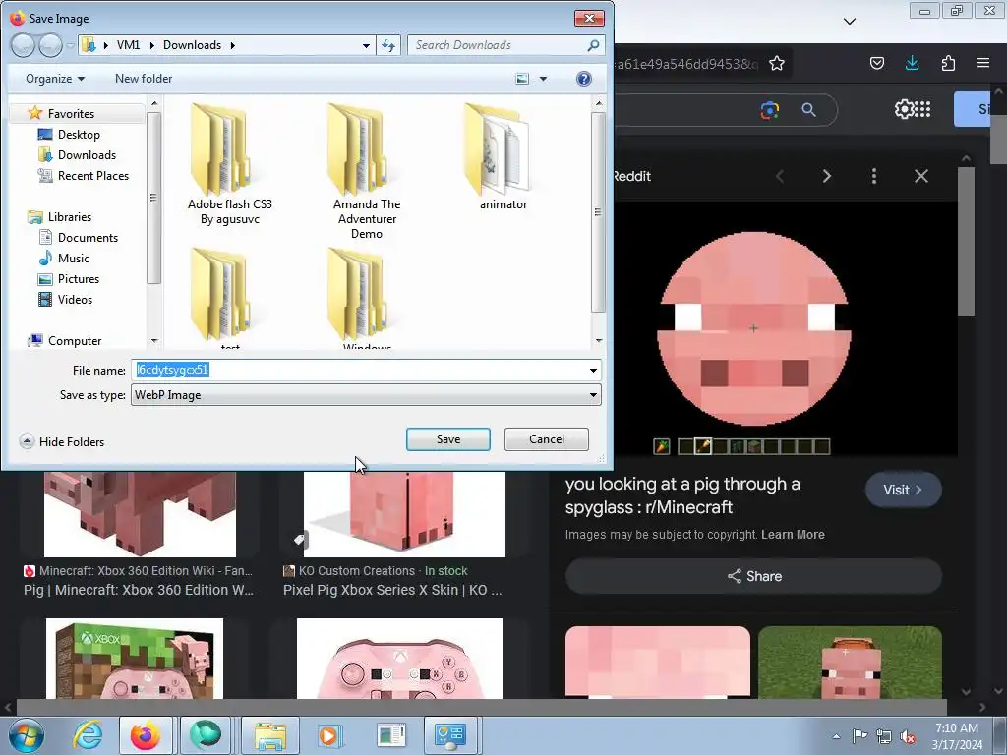The width and height of the screenshot is (1007, 755).
Task: Click the dialog forward arrow button
Action: click(51, 45)
